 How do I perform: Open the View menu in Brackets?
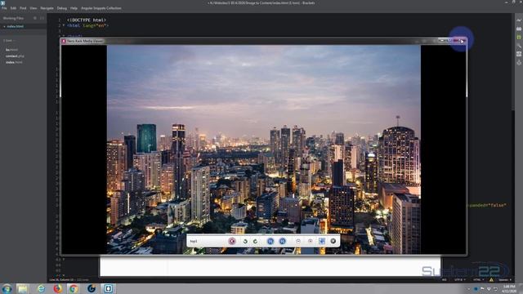click(34, 8)
